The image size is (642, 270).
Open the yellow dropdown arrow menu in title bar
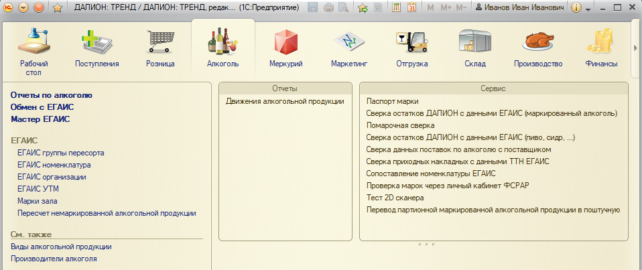tap(23, 7)
